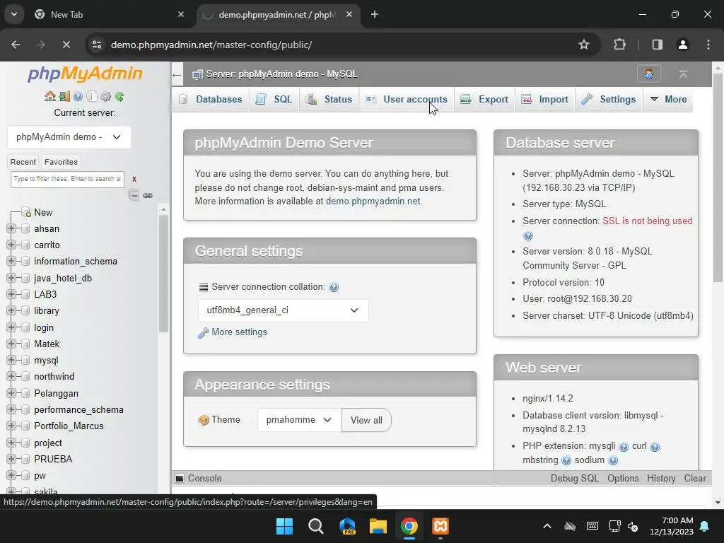Screen dimensions: 724x543
Task: Go to the Export tab
Action: coord(485,99)
